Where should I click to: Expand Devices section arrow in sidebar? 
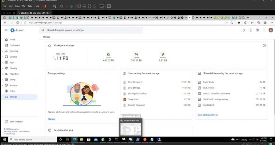[3, 57]
